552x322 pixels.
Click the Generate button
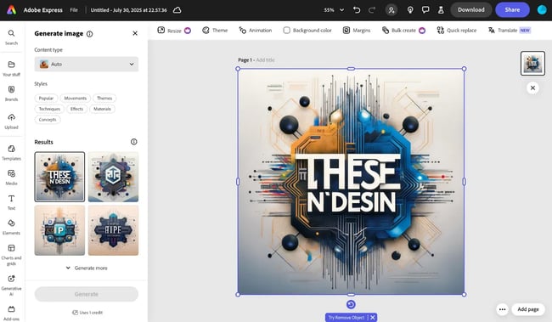pyautogui.click(x=87, y=294)
